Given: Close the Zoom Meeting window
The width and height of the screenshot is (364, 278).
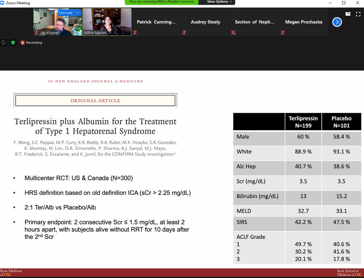Looking at the screenshot, I should coord(357,3).
